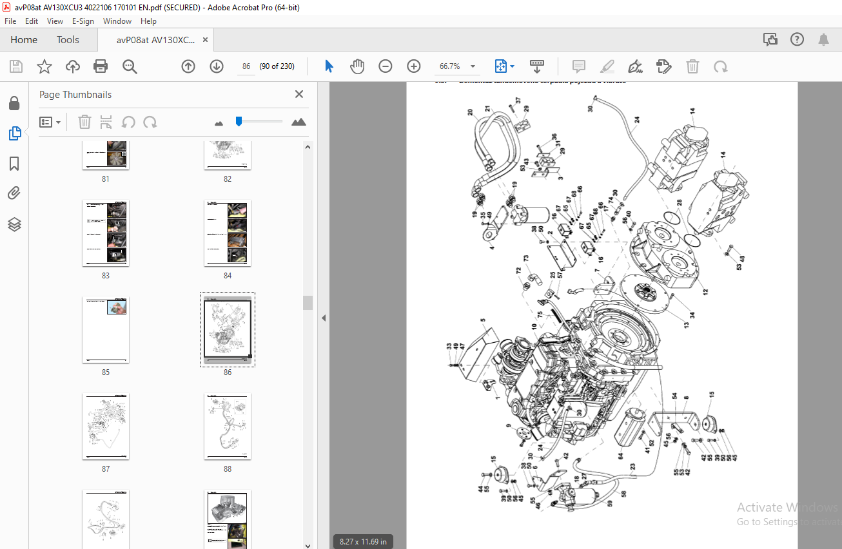The image size is (842, 549).
Task: Select the arrow Selection tool
Action: pos(329,66)
